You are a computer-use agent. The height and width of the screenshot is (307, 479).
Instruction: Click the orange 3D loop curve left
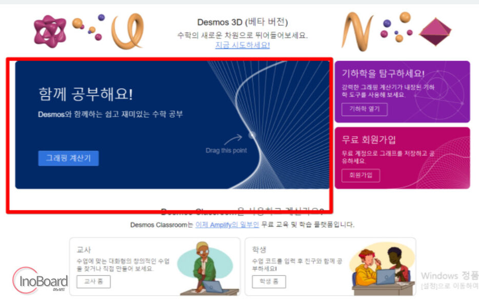[x=128, y=31]
